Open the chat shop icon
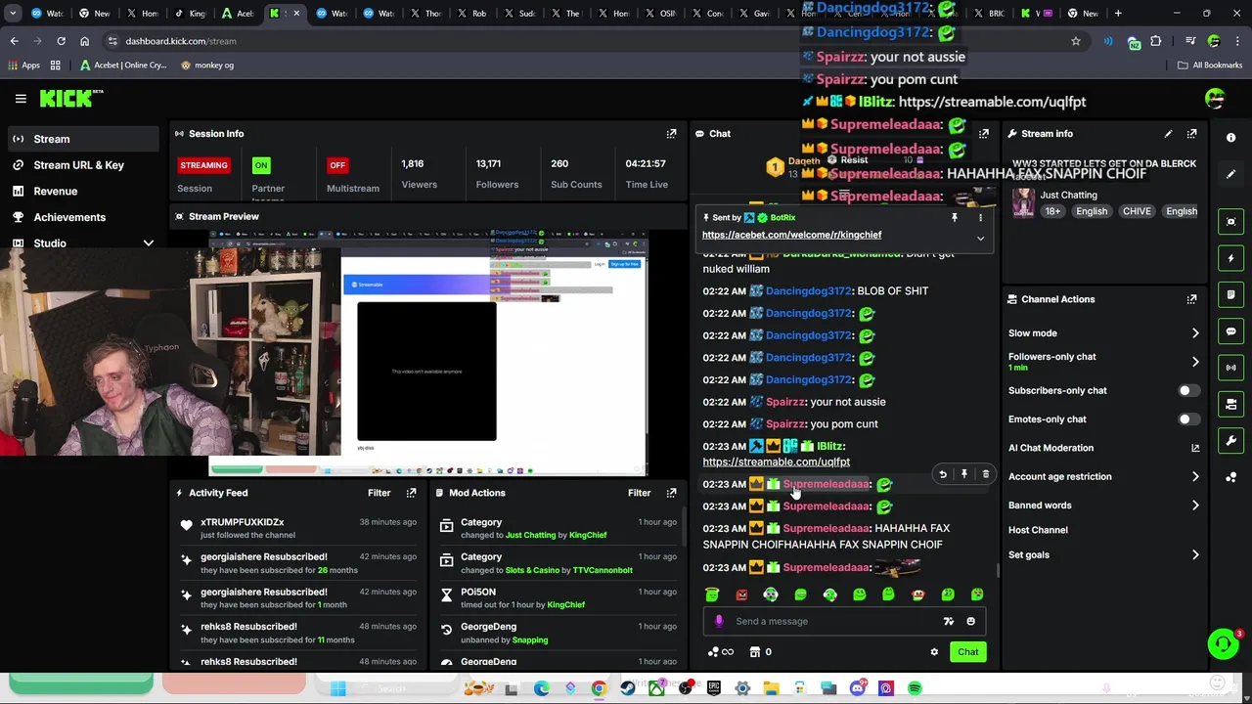 coord(755,652)
